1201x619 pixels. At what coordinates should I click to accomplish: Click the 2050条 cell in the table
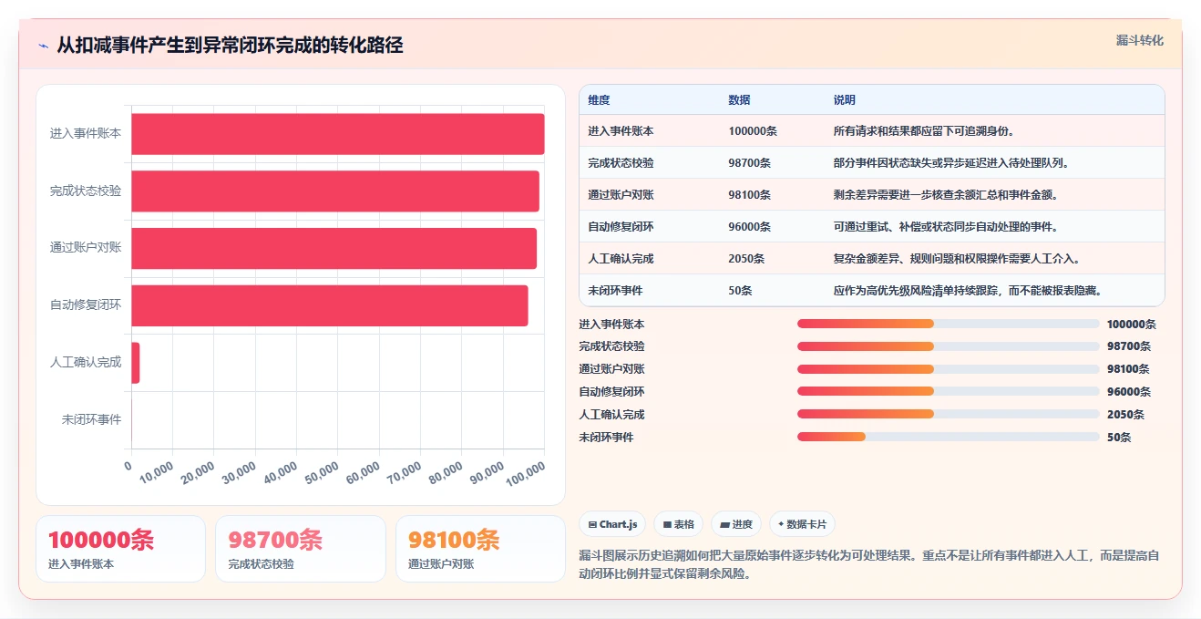click(x=746, y=259)
